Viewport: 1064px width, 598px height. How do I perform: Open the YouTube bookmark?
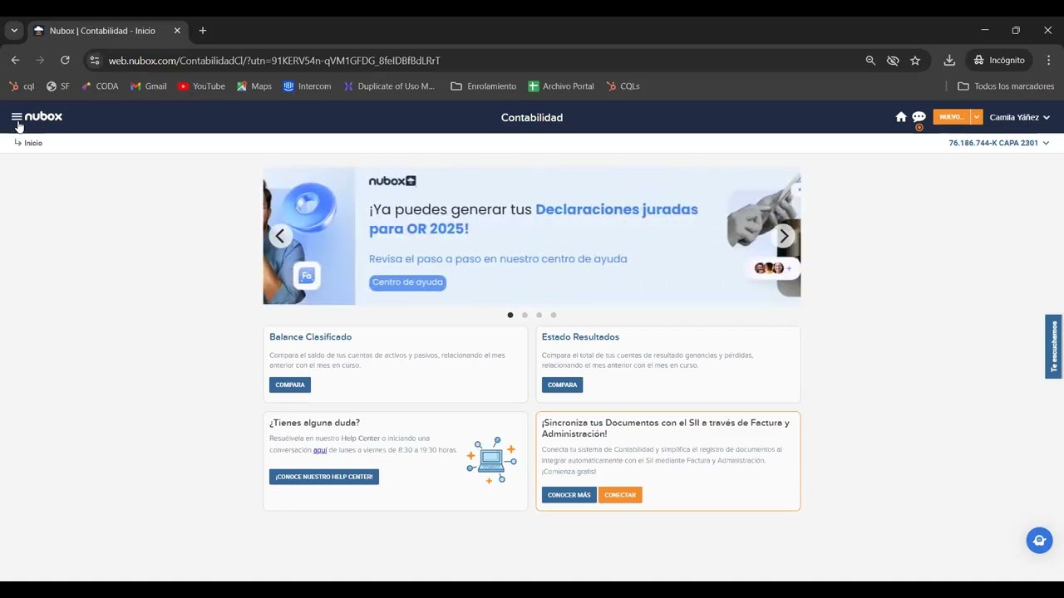coord(201,86)
